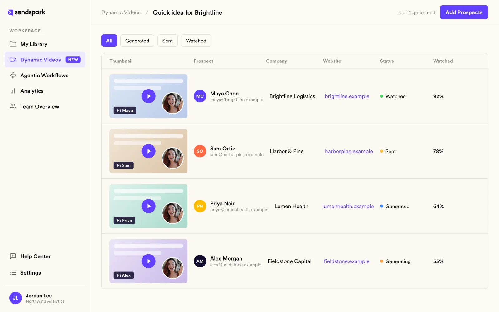Click the Dynamic Videos camera icon

(x=13, y=60)
